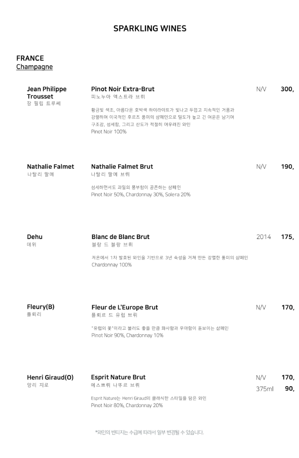This screenshot has height=458, width=299.
Task: Select the 375ml bottle size option
Action: click(x=265, y=389)
